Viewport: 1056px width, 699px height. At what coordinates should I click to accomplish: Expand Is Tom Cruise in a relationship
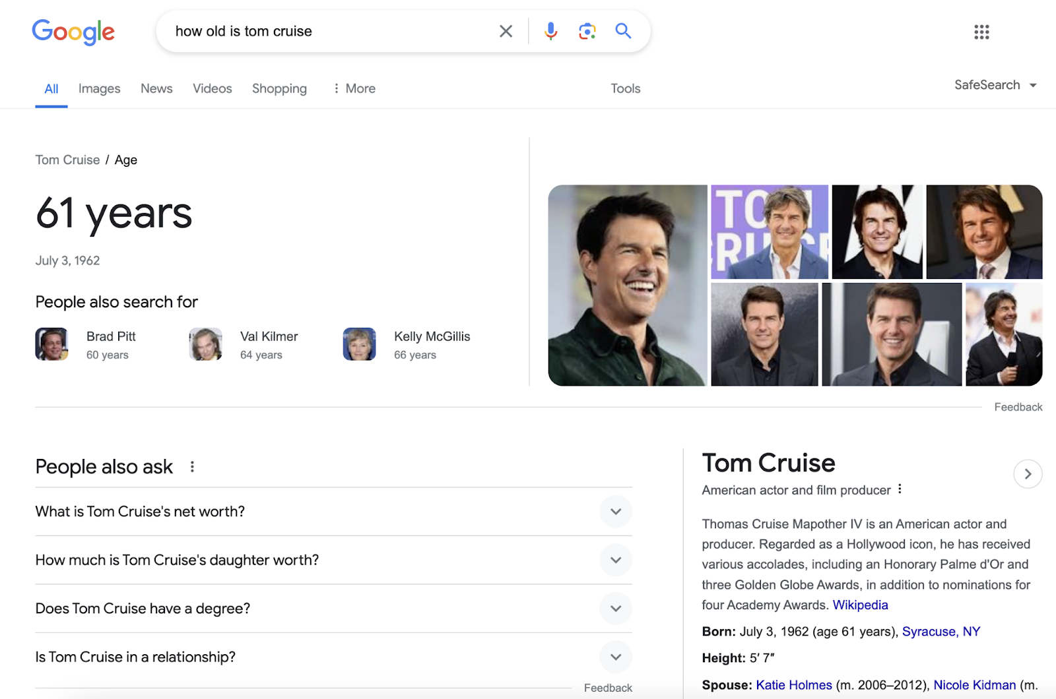[615, 657]
